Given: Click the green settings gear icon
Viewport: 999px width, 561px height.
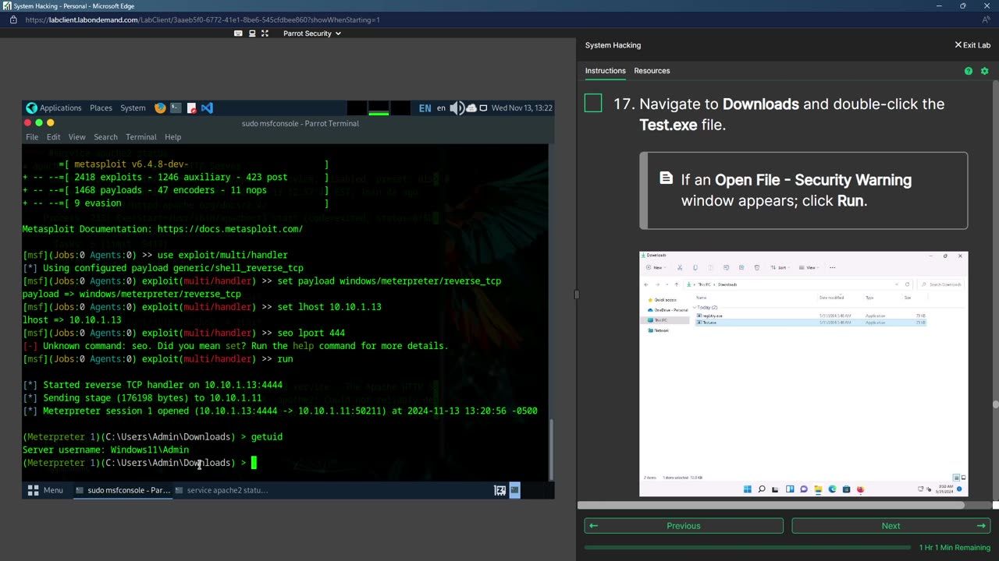Looking at the screenshot, I should click(984, 71).
